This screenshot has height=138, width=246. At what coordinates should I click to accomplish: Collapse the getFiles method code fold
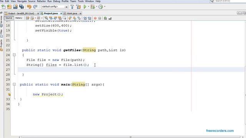coord(14,55)
